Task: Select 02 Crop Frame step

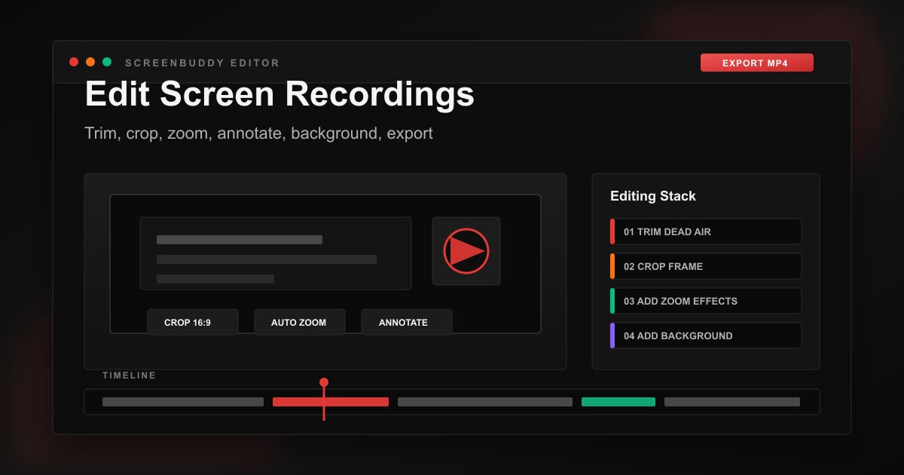Action: 706,266
